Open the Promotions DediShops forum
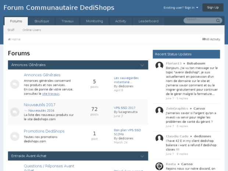Viewport: 228px width, 171px height. point(44,131)
